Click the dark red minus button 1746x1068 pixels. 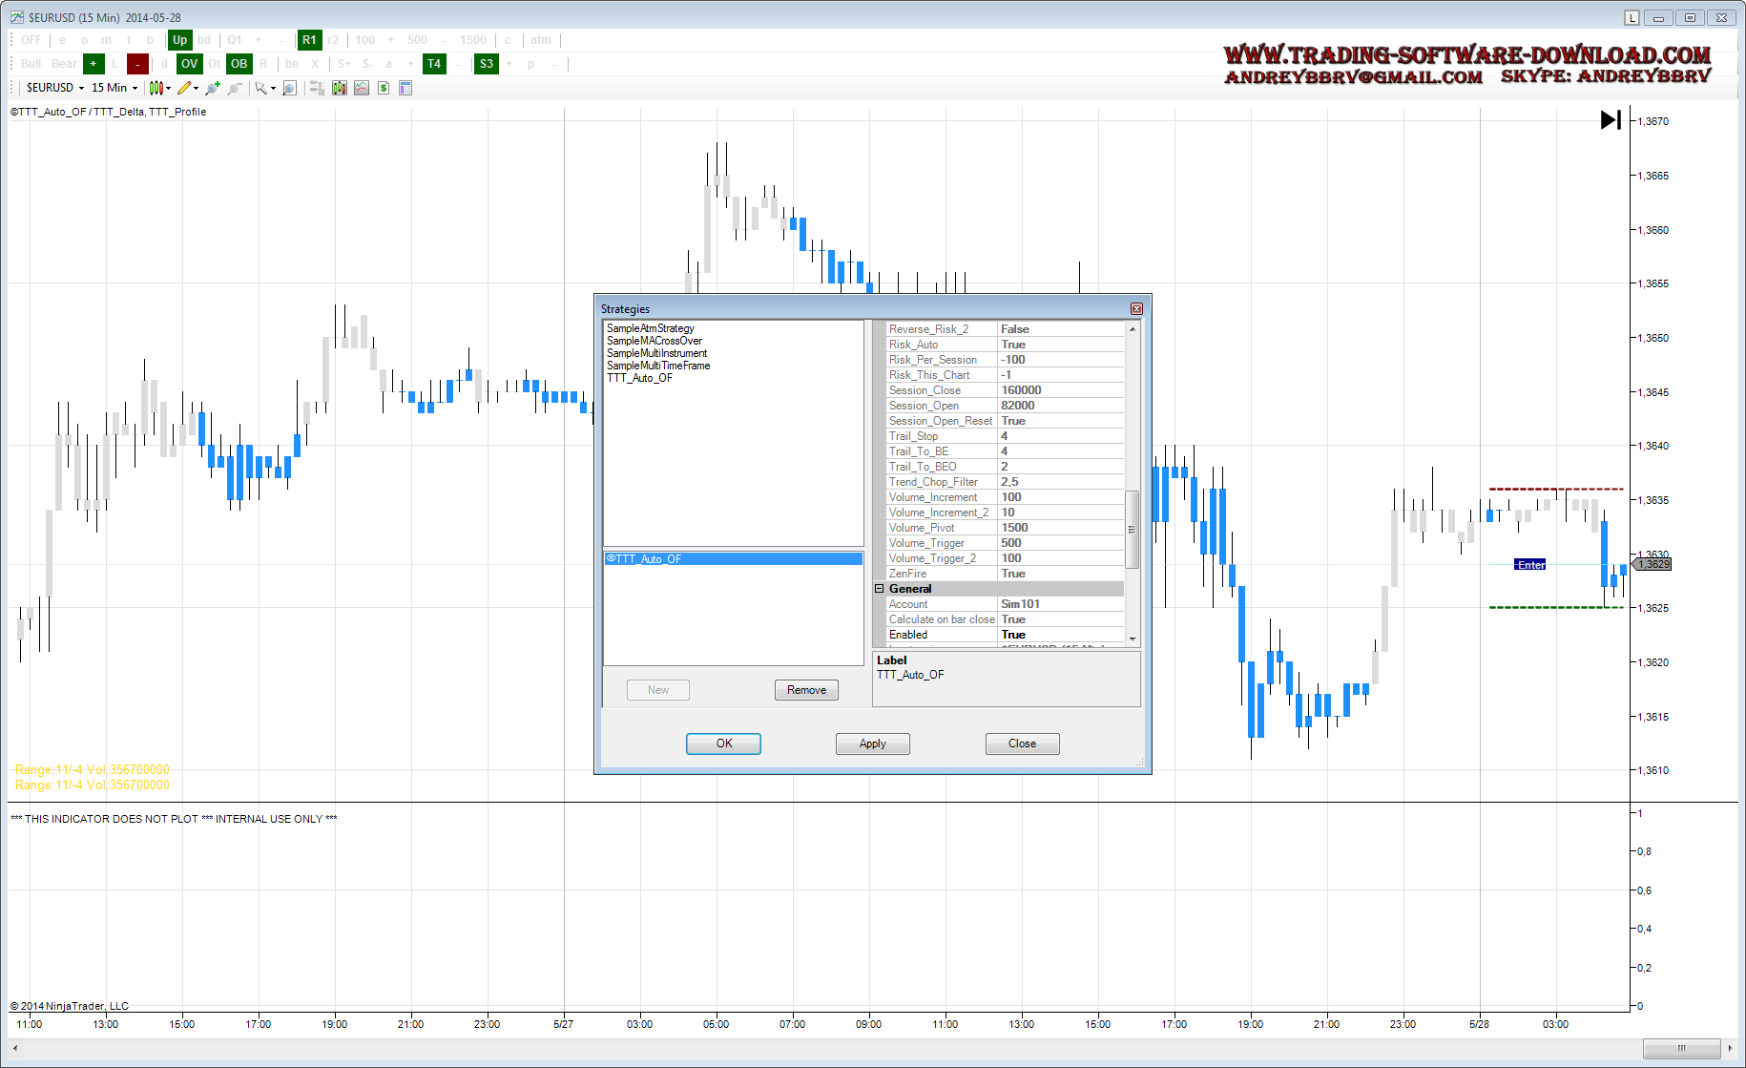pyautogui.click(x=137, y=64)
